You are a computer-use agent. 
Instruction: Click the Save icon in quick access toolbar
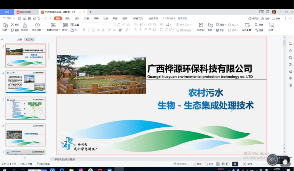pyautogui.click(x=19, y=18)
